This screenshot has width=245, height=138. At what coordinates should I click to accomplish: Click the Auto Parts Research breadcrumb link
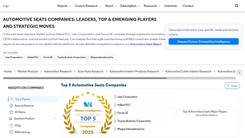point(90,71)
